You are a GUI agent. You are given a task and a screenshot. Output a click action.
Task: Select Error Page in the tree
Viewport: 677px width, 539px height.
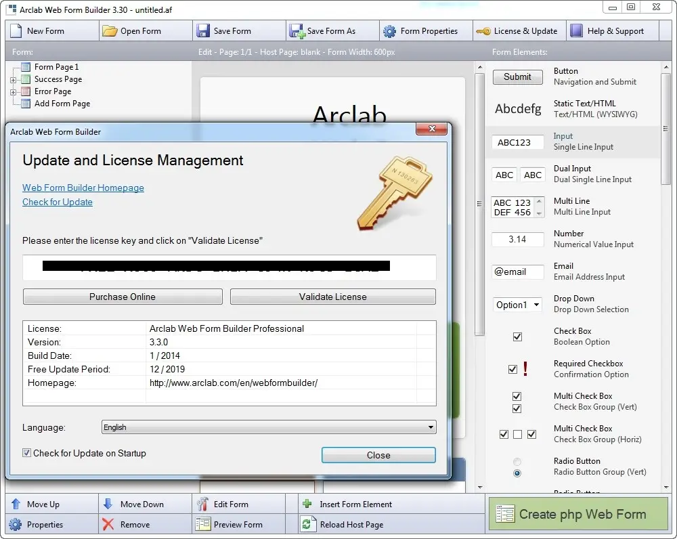(x=53, y=91)
